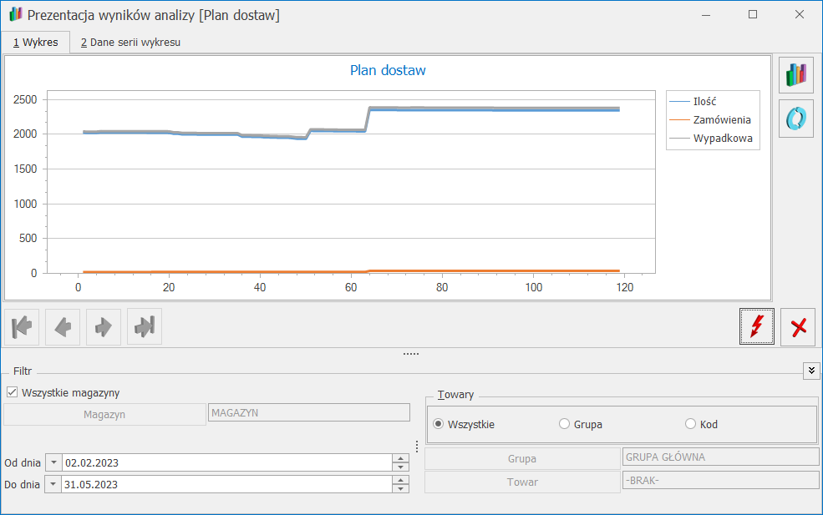This screenshot has width=823, height=515.
Task: Click the Magazyn button
Action: pos(104,414)
